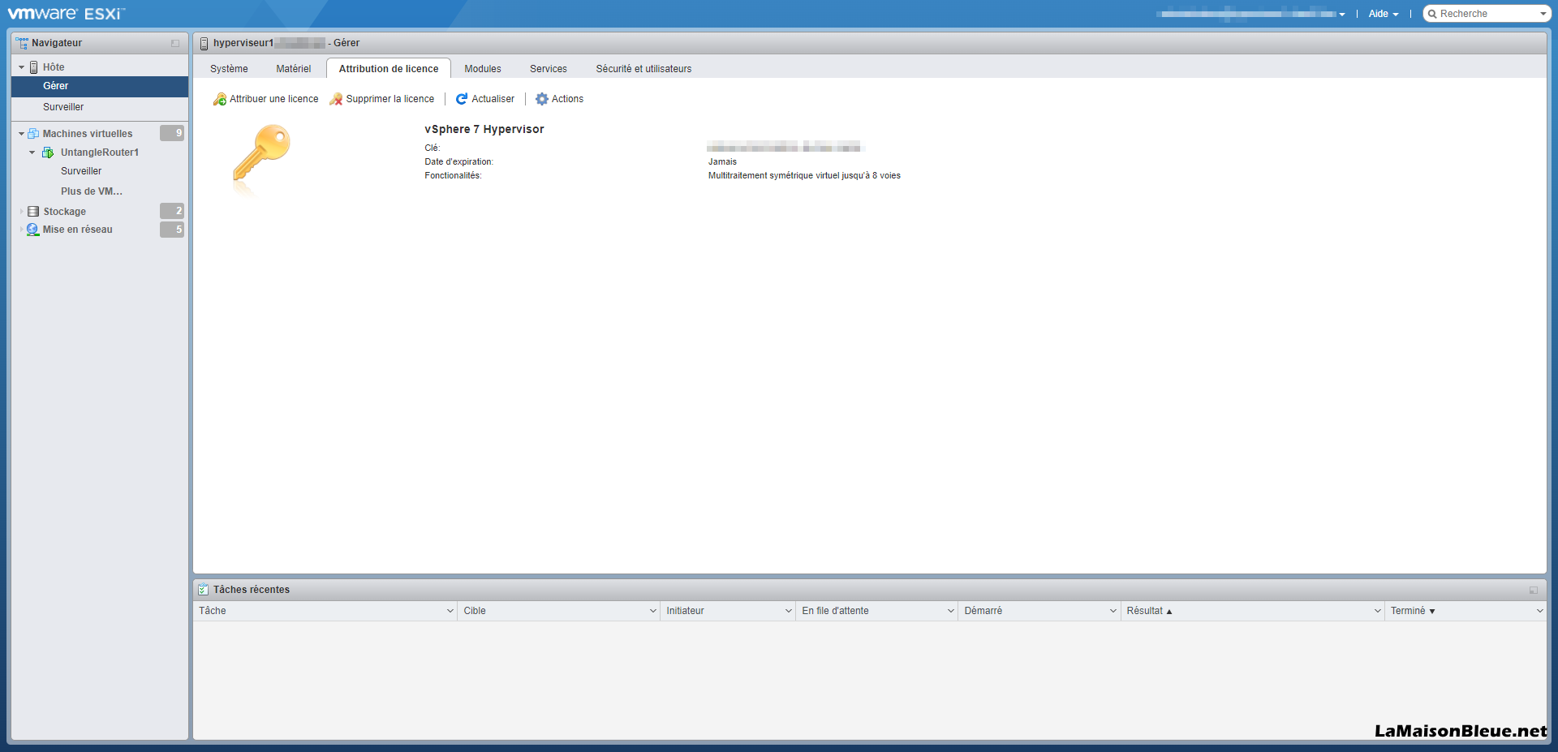1558x752 pixels.
Task: Click the Machines virtuelles count badge 9
Action: [172, 133]
